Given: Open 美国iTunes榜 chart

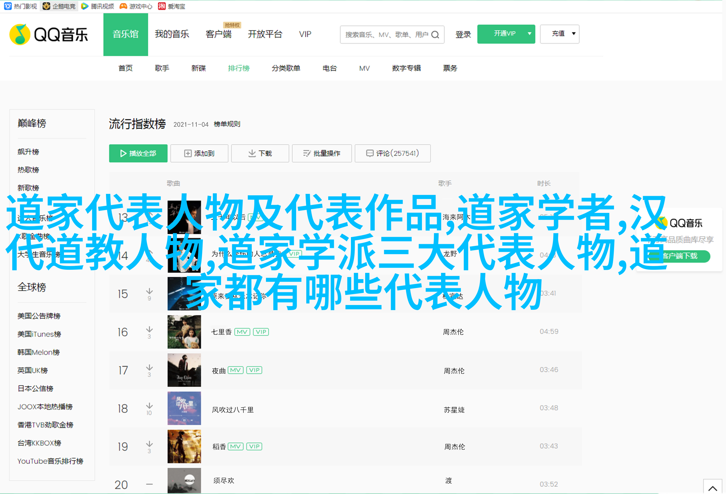Looking at the screenshot, I should (39, 334).
